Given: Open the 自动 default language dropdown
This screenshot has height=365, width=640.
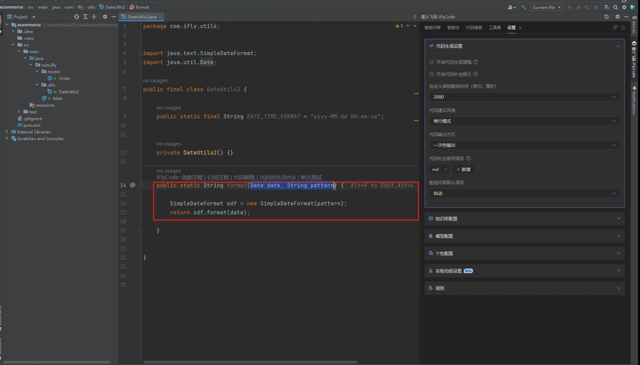Looking at the screenshot, I should [524, 193].
